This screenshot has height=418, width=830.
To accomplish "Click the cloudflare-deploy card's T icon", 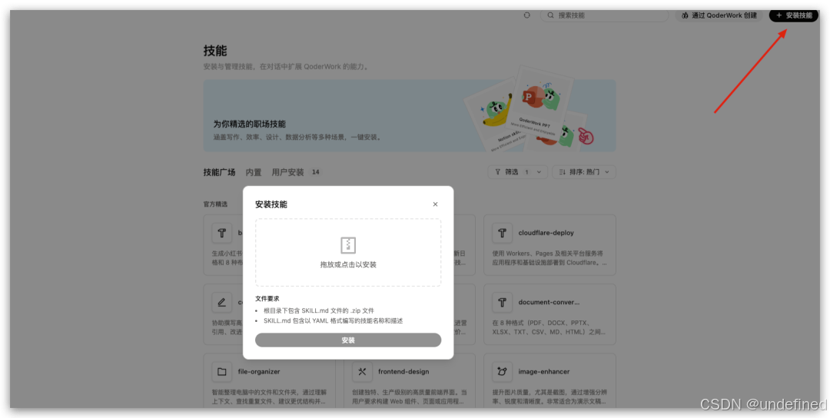I will (x=502, y=232).
